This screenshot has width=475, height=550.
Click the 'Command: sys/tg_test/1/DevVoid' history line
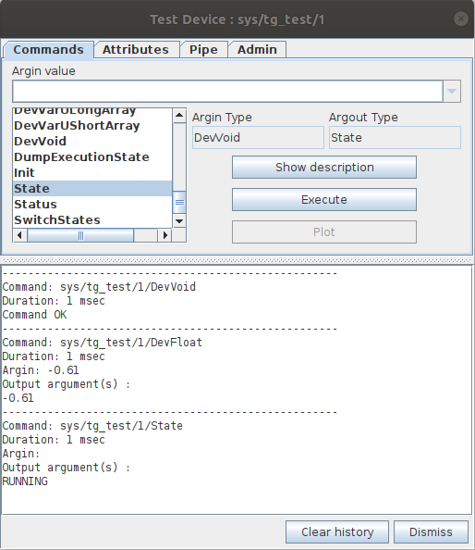click(99, 287)
